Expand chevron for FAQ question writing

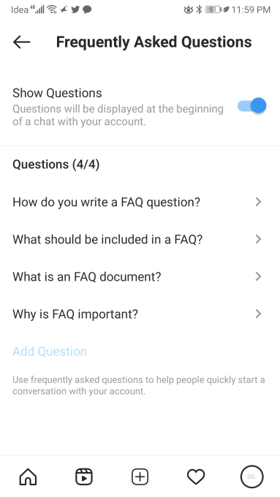click(x=259, y=202)
